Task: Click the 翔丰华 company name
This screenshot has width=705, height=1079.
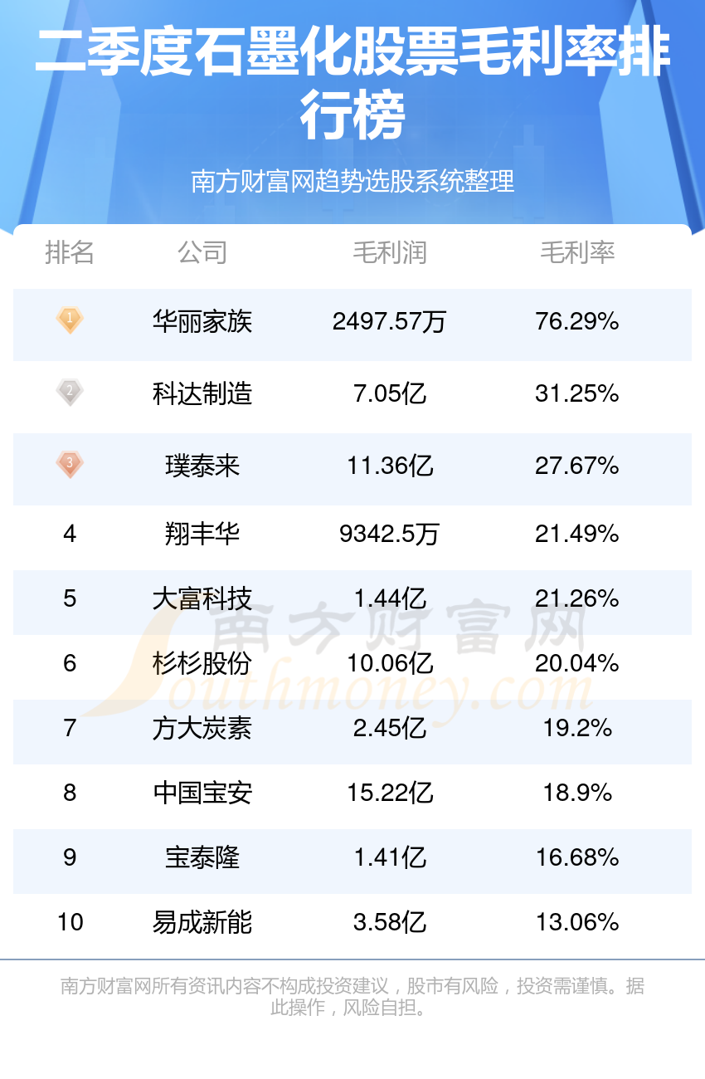Action: [202, 534]
